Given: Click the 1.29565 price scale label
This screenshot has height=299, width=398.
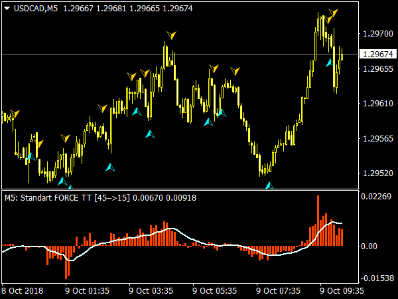Looking at the screenshot, I should pyautogui.click(x=378, y=139).
